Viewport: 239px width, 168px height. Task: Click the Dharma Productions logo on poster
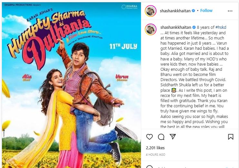click(129, 7)
